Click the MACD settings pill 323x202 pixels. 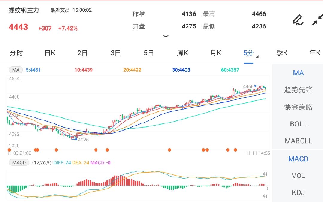tap(19, 163)
